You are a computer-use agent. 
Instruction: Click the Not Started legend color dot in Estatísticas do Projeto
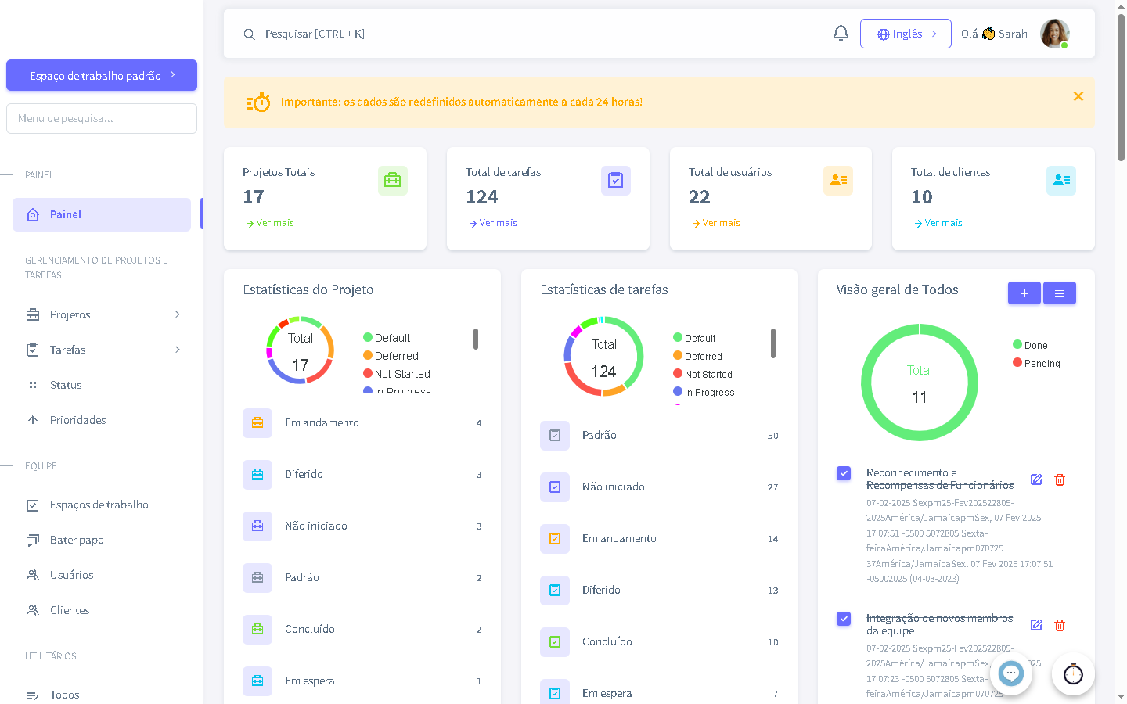(x=367, y=374)
